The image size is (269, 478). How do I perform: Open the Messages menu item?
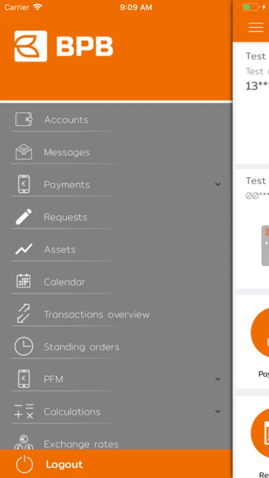[x=116, y=152]
